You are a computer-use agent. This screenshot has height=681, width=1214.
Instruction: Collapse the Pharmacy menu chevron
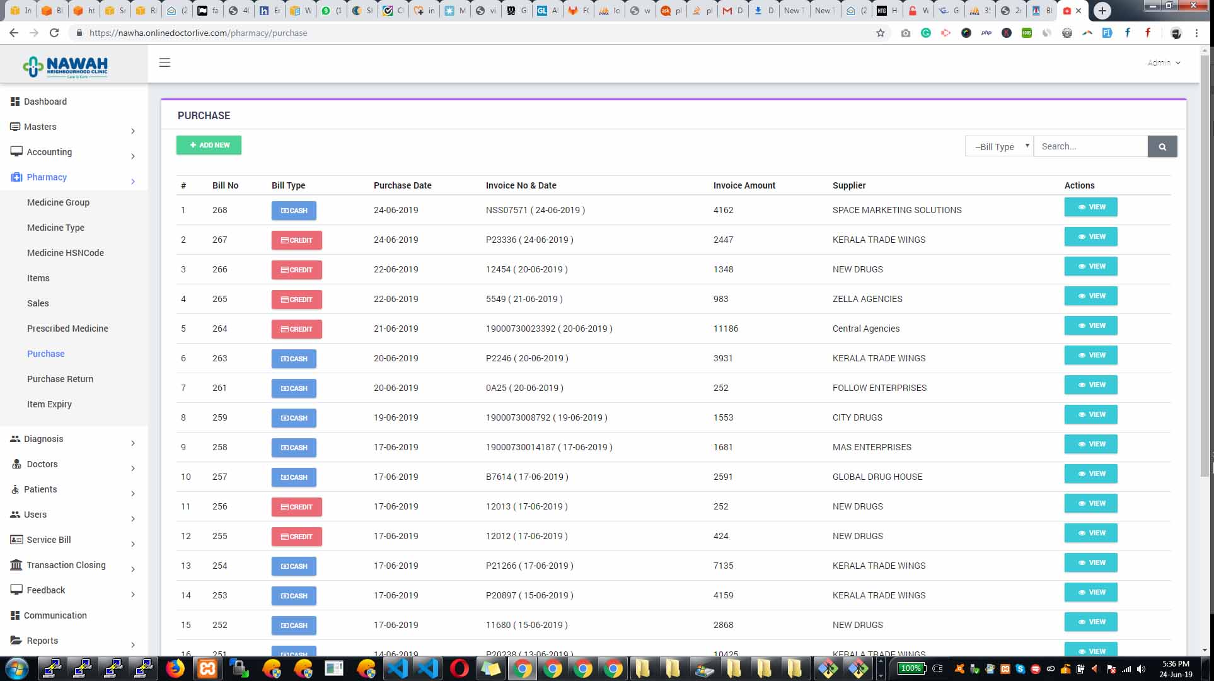[x=133, y=182]
